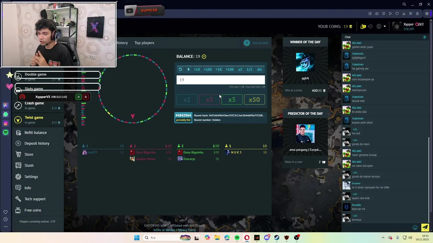The image size is (433, 243).
Task: Click the Log out link
Action: pos(409,29)
